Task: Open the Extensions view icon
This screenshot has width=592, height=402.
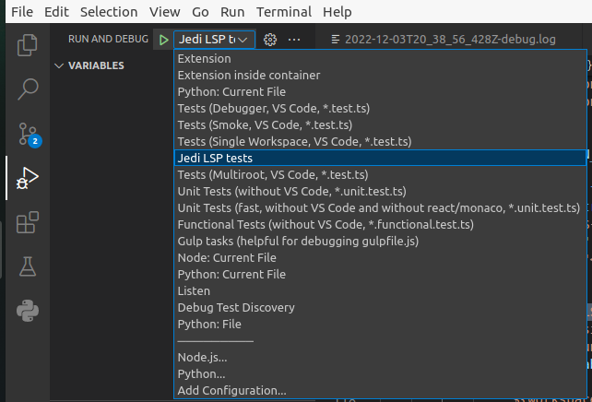Action: click(x=28, y=222)
